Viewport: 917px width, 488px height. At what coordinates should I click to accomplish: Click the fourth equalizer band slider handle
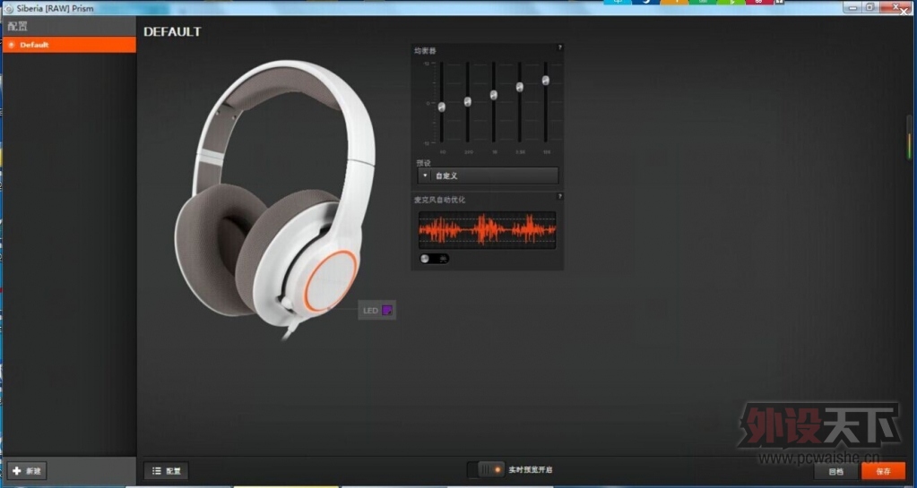[519, 87]
